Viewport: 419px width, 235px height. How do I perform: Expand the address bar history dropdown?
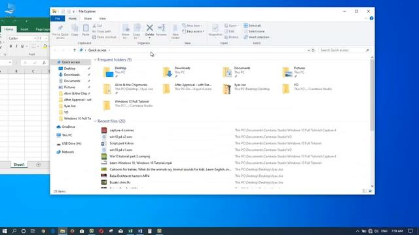tap(308, 50)
